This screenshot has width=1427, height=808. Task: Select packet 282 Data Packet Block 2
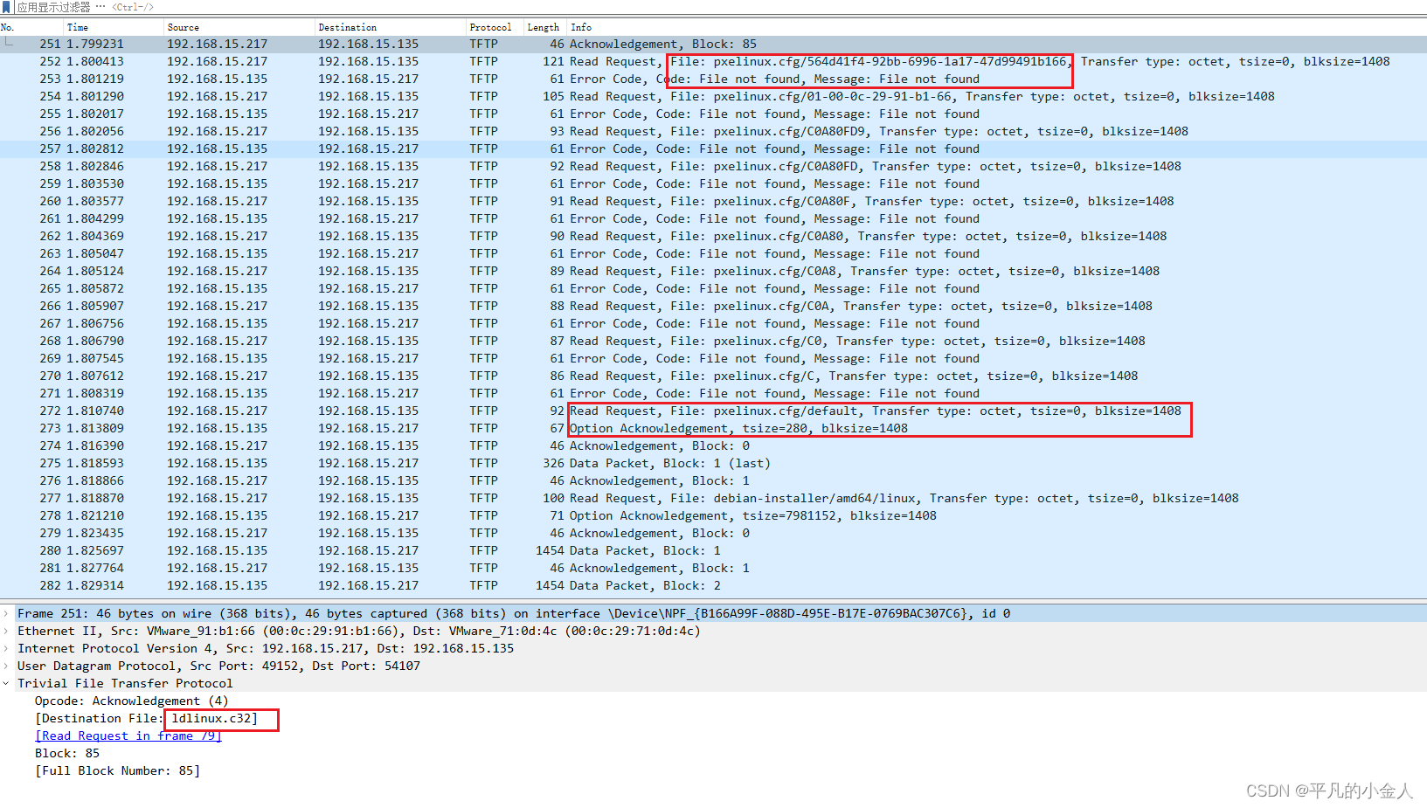[713, 585]
